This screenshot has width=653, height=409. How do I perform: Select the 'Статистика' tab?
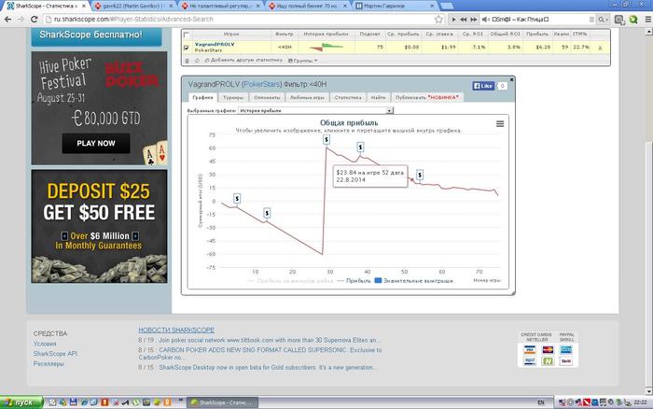click(x=348, y=97)
